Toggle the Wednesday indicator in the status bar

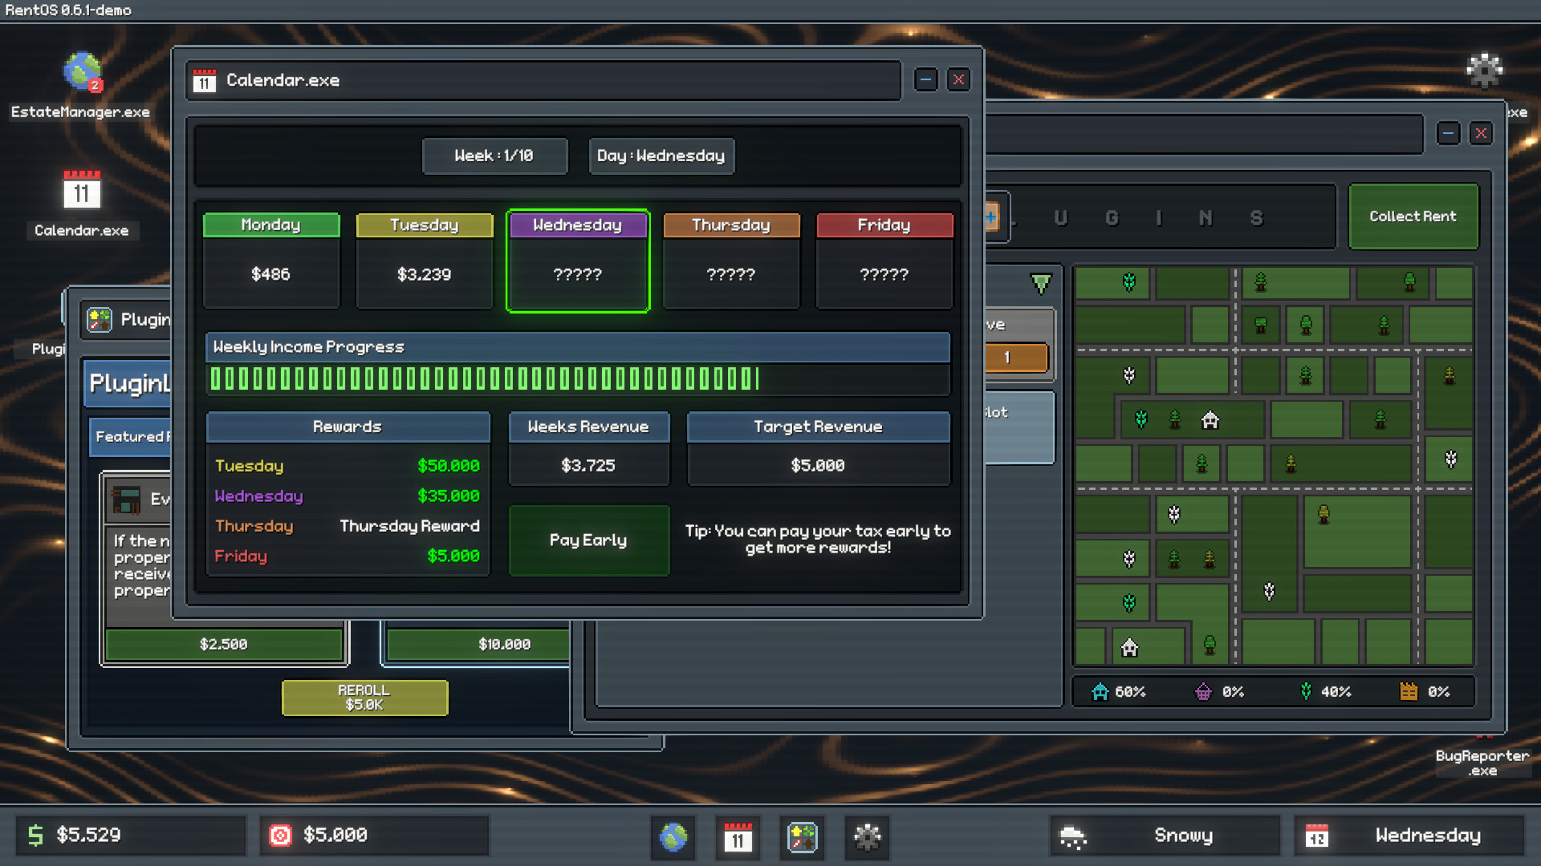1409,836
